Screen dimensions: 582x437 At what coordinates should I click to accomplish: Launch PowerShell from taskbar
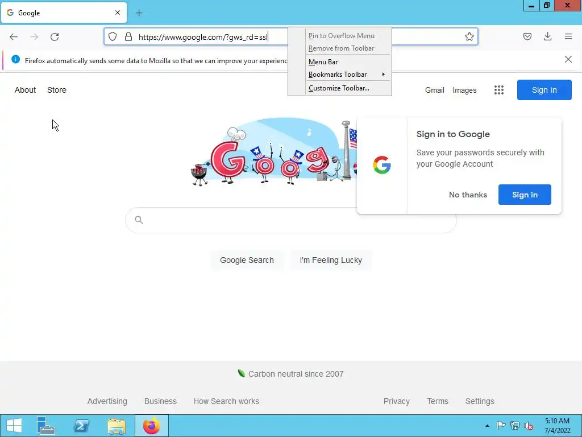click(81, 426)
